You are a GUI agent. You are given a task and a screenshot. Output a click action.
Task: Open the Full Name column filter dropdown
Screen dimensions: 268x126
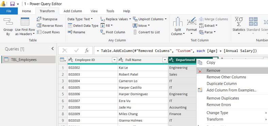click(x=165, y=60)
